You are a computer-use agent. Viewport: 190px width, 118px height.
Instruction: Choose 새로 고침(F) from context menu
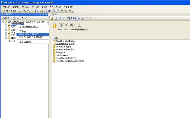[x=32, y=42]
